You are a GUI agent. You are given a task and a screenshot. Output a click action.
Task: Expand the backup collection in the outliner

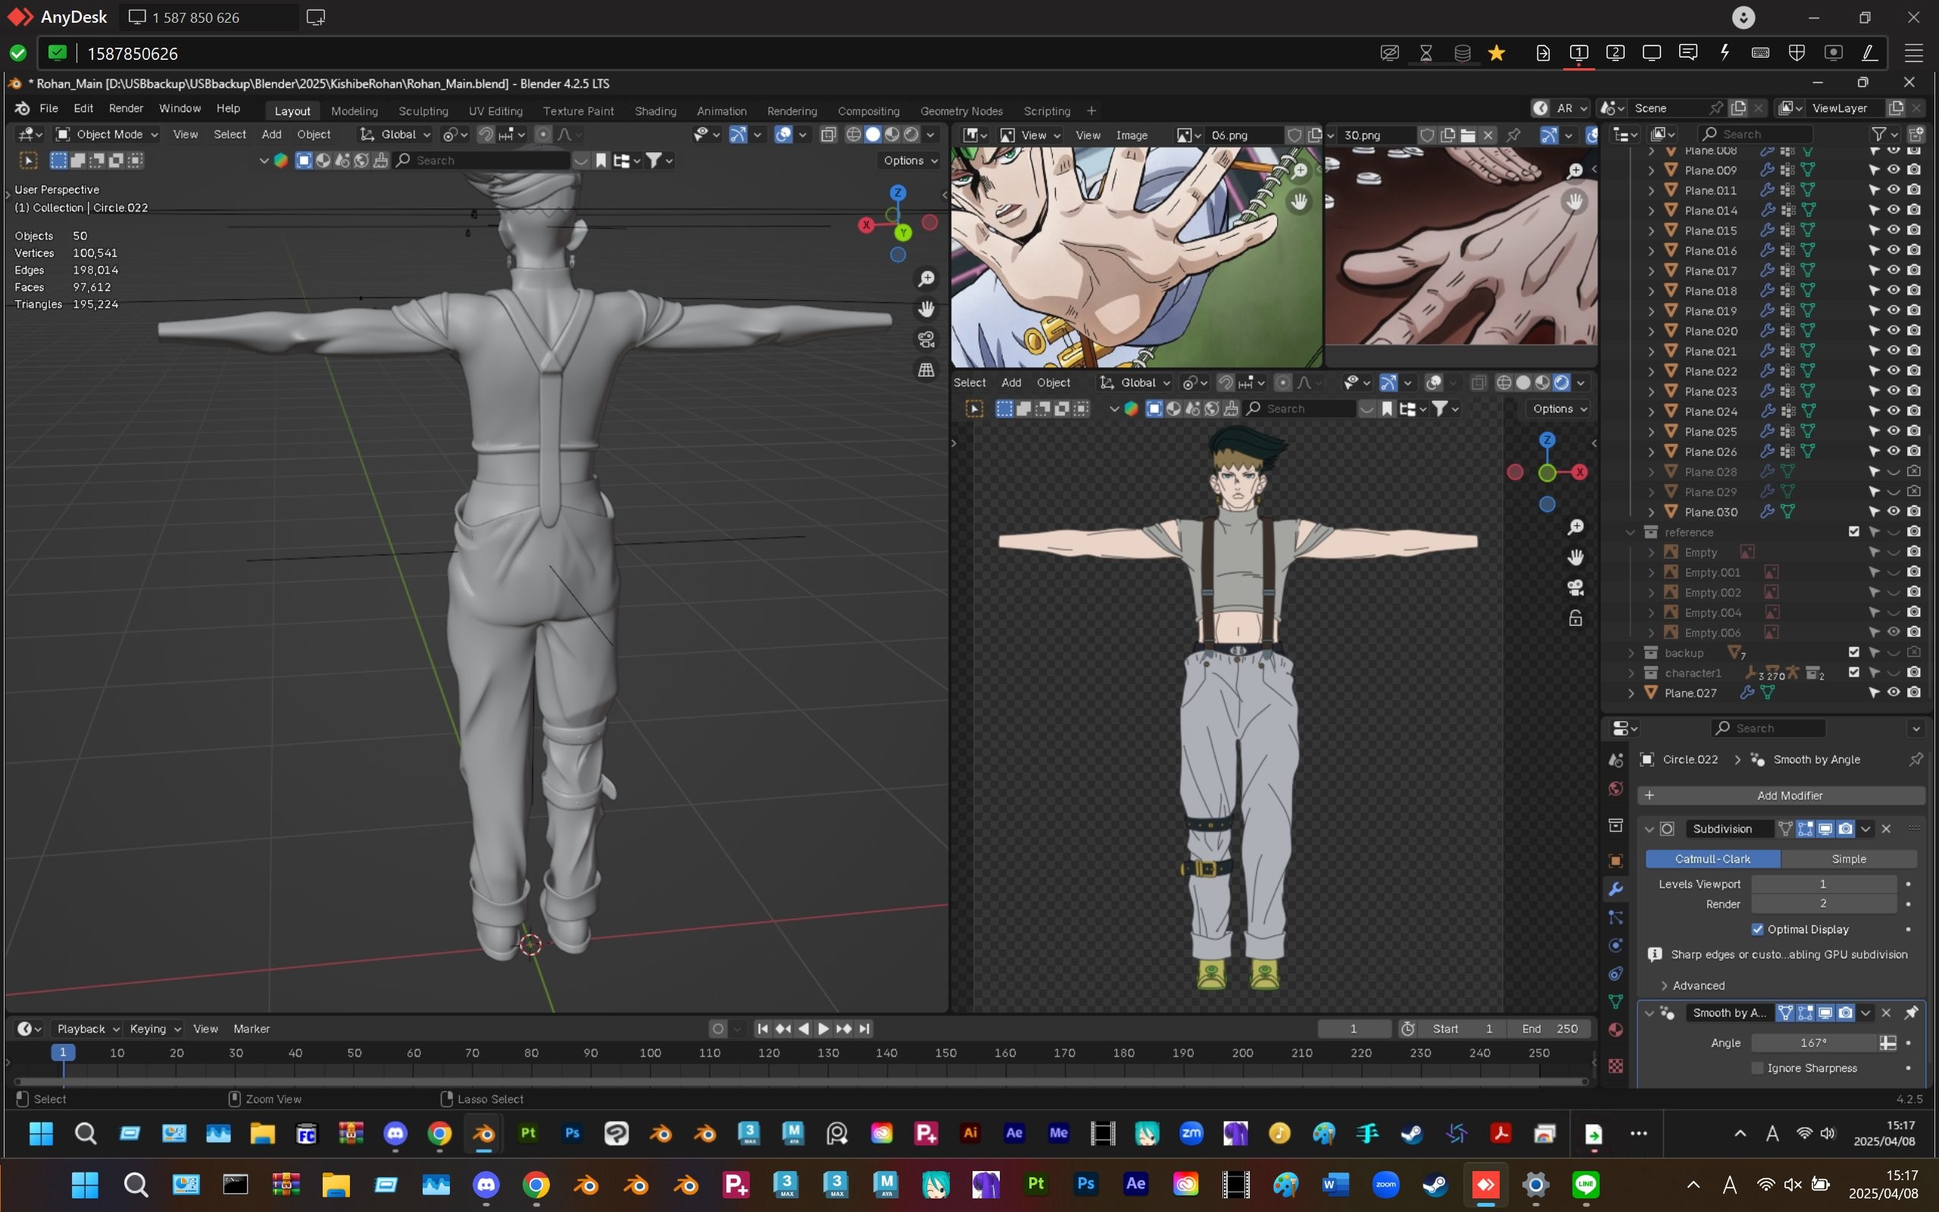pyautogui.click(x=1631, y=652)
